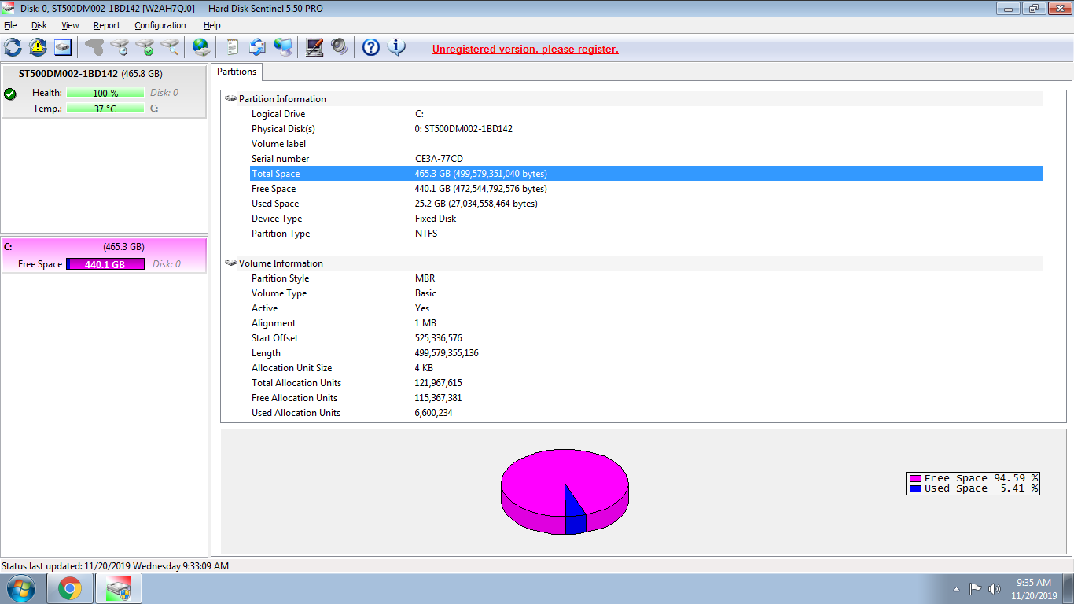The image size is (1074, 604).
Task: Launch Google Chrome from the taskbar
Action: point(70,588)
